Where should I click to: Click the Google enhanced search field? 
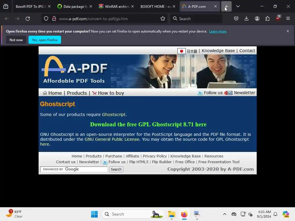[x=74, y=169]
